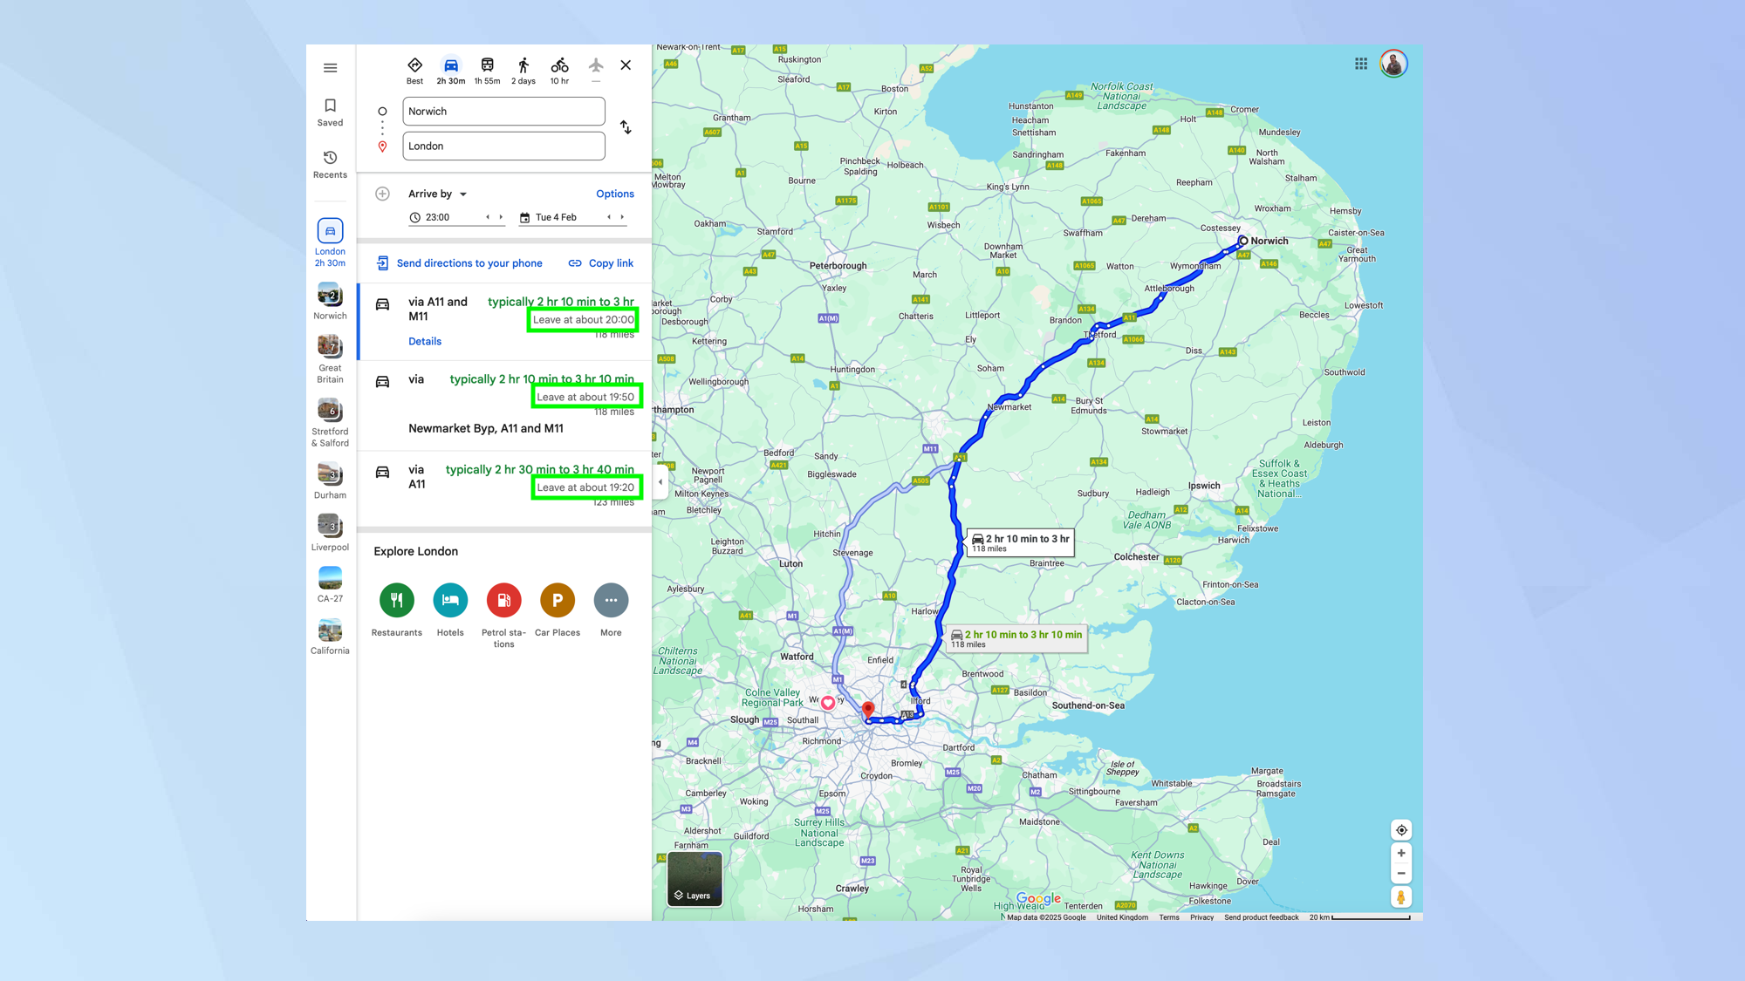Click the Petrol stations explore icon
Image resolution: width=1745 pixels, height=981 pixels.
[x=503, y=601]
